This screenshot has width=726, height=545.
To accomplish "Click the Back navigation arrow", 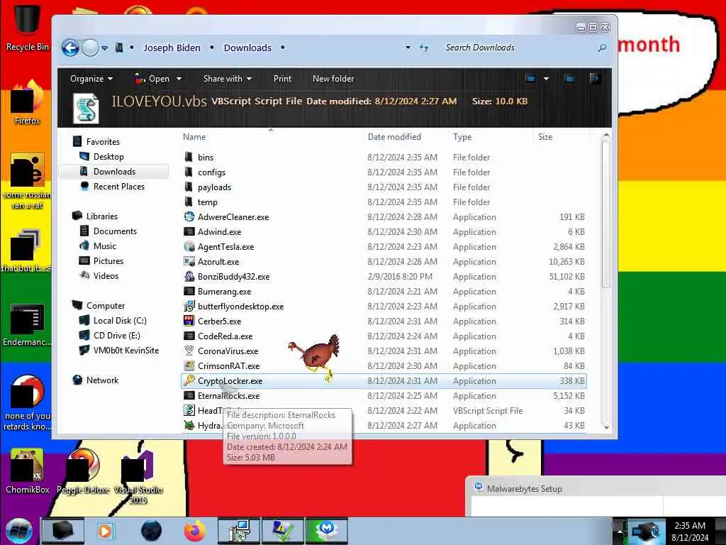I will 70,48.
